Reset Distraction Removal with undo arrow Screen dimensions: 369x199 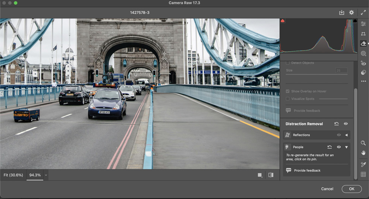click(336, 124)
